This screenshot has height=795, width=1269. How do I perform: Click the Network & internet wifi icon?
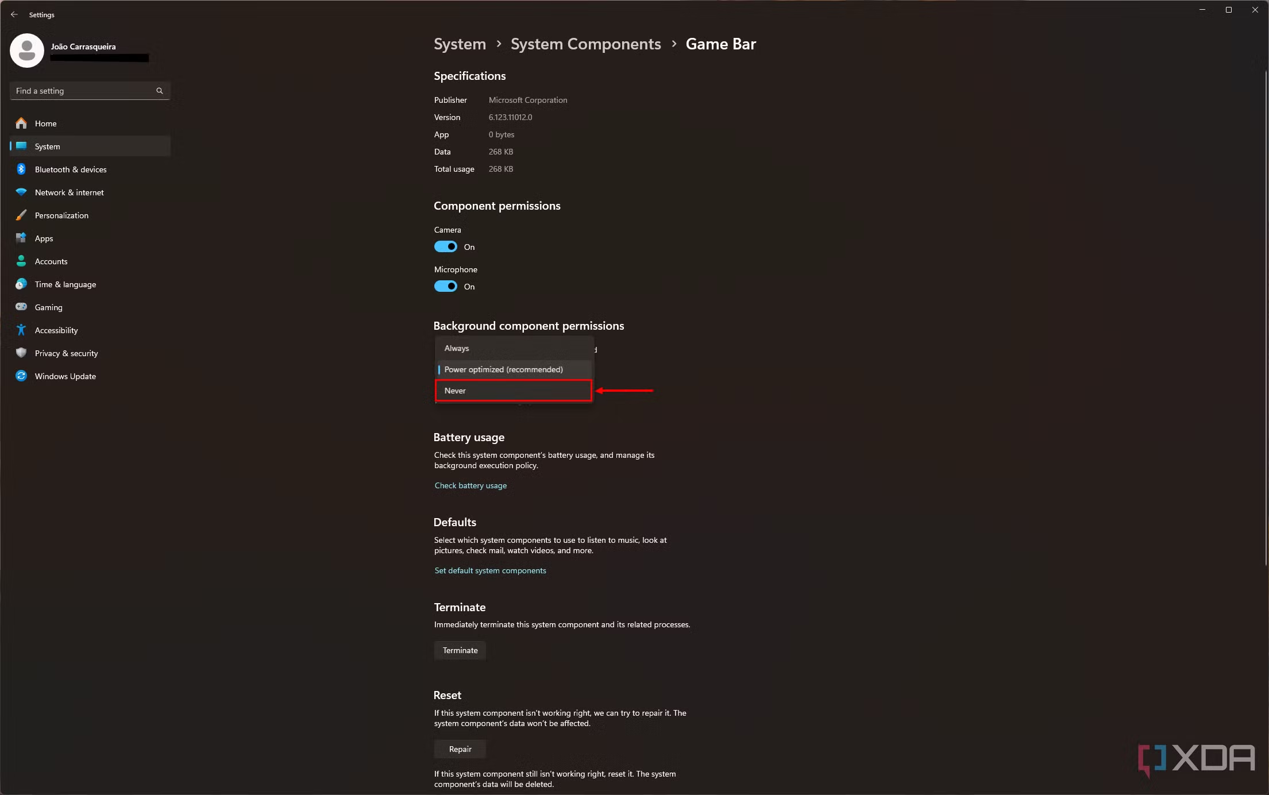(x=21, y=192)
